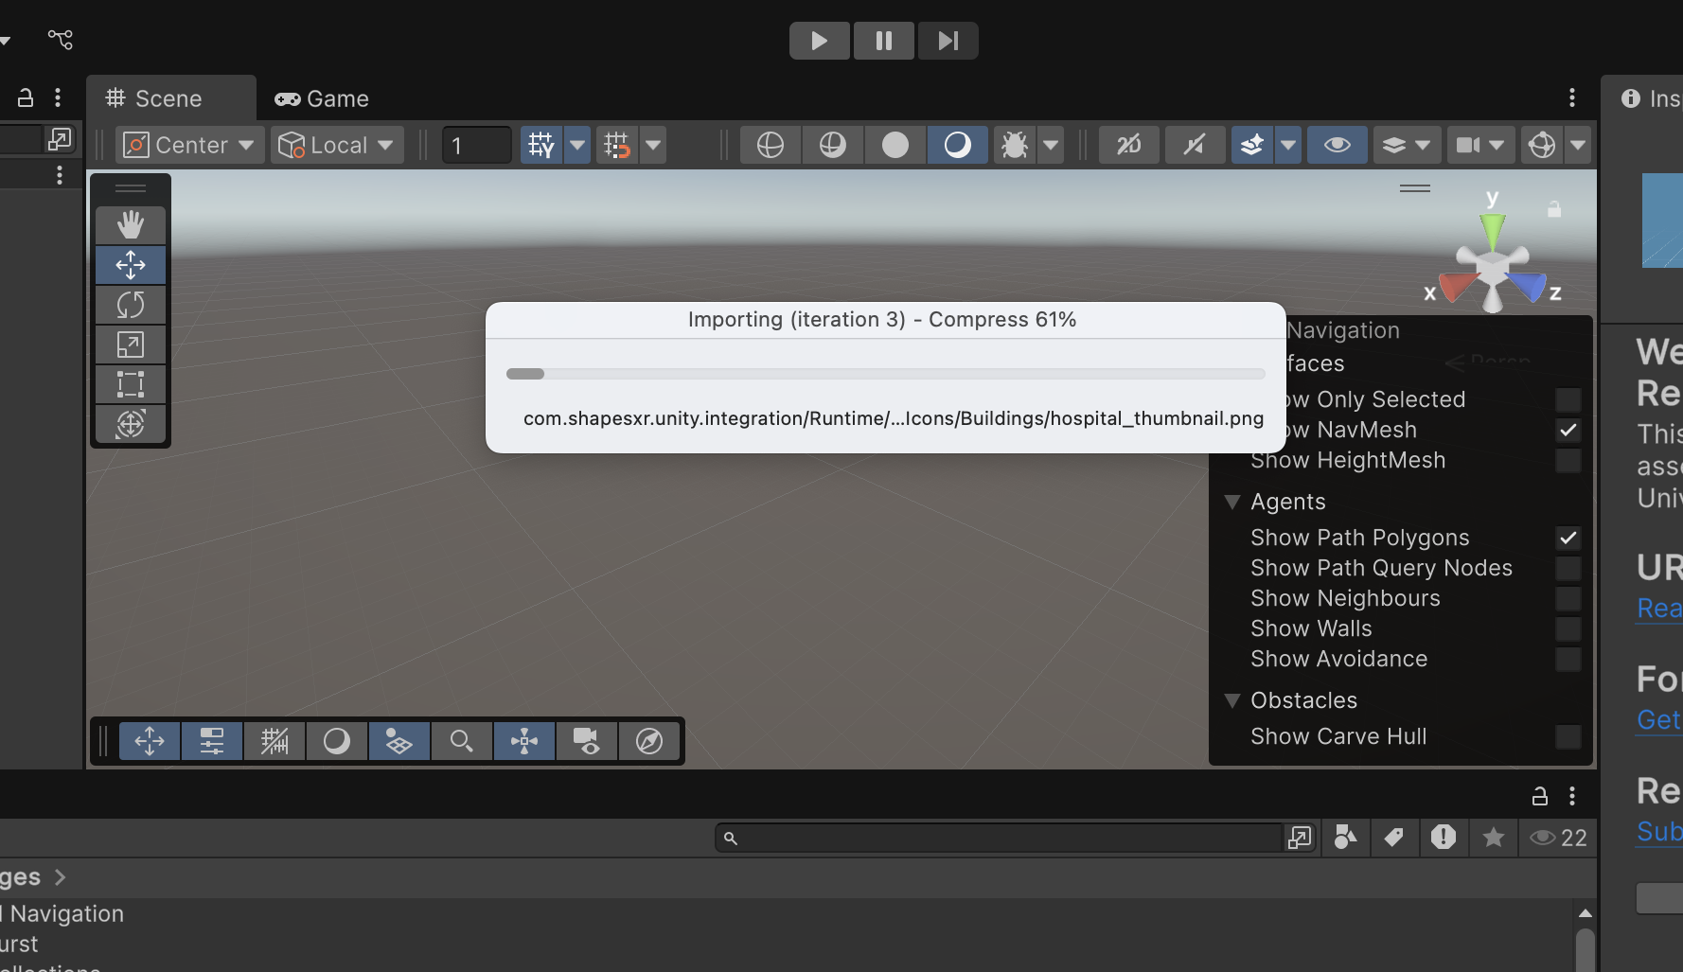Click the import progress bar
1683x972 pixels.
point(885,374)
